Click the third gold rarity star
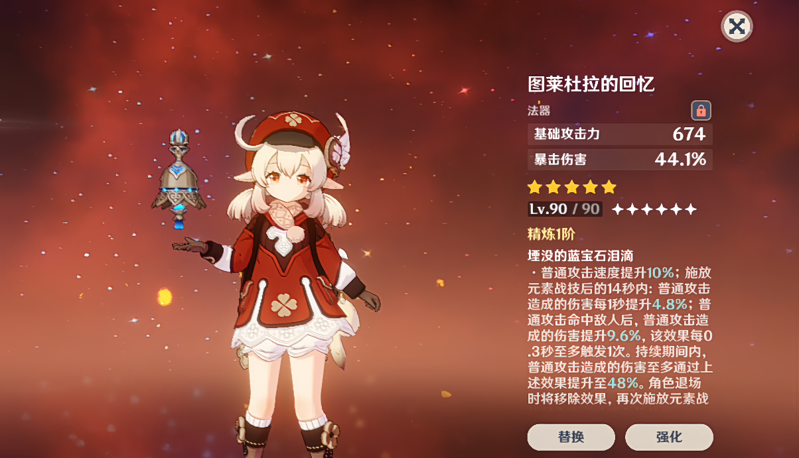The width and height of the screenshot is (799, 458). [x=571, y=187]
